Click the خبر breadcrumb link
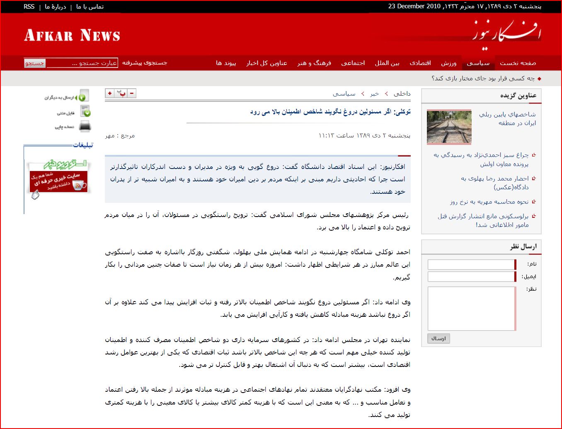Viewport: 562px width, 429px height. pyautogui.click(x=374, y=94)
